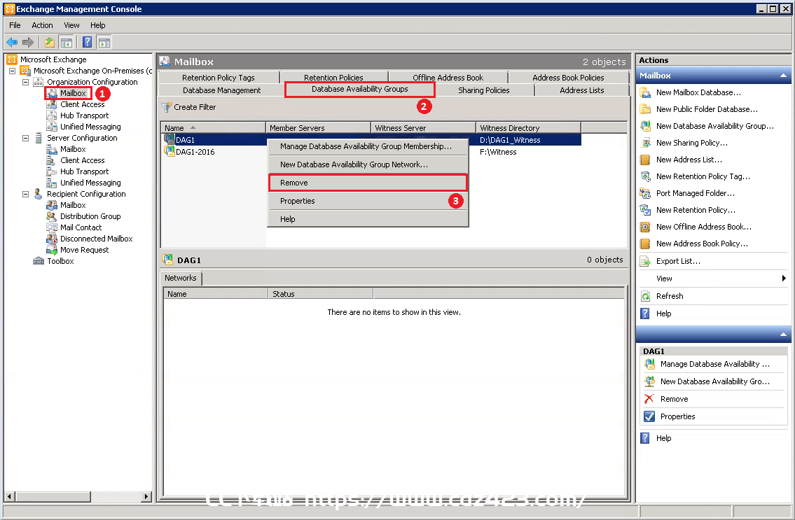Click the Refresh icon in Actions

pyautogui.click(x=645, y=296)
